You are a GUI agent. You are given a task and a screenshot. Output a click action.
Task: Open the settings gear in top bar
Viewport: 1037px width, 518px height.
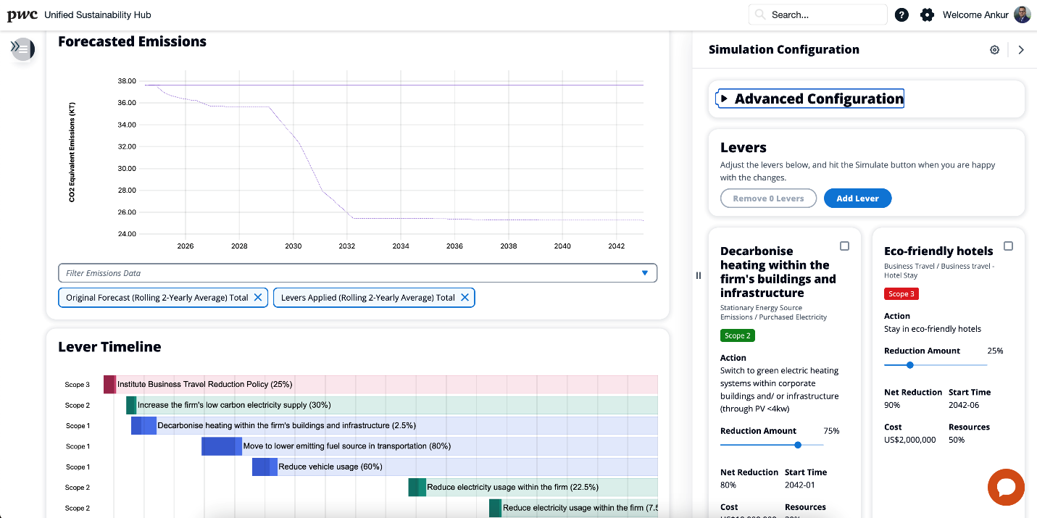point(927,14)
